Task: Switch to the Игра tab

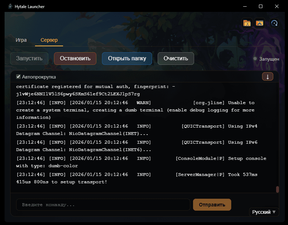Action: coord(21,40)
